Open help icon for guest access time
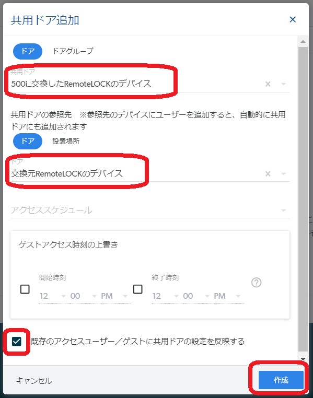Image resolution: width=313 pixels, height=398 pixels. 257,282
